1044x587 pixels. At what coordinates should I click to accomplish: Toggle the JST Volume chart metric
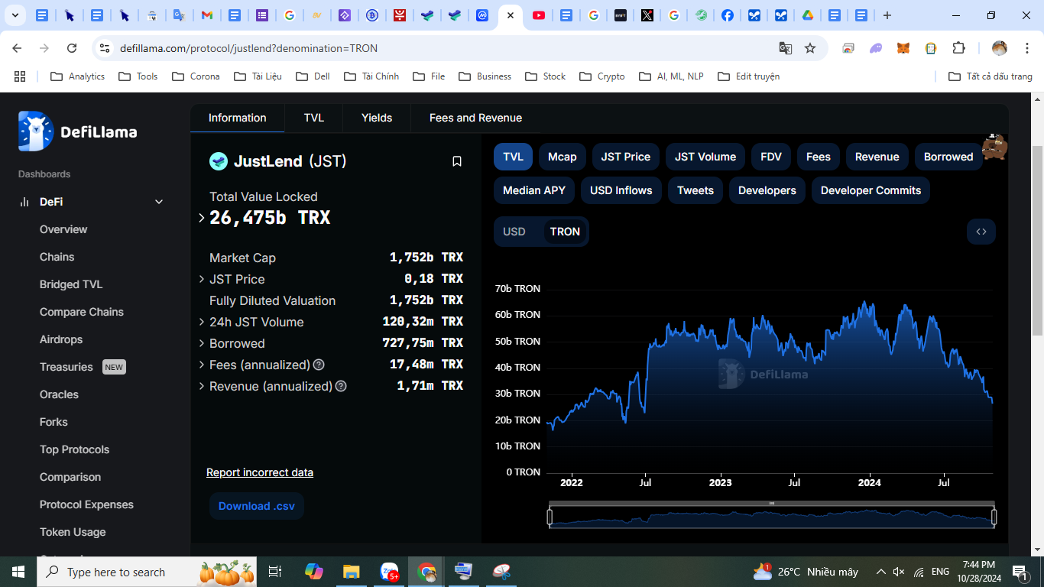click(705, 157)
